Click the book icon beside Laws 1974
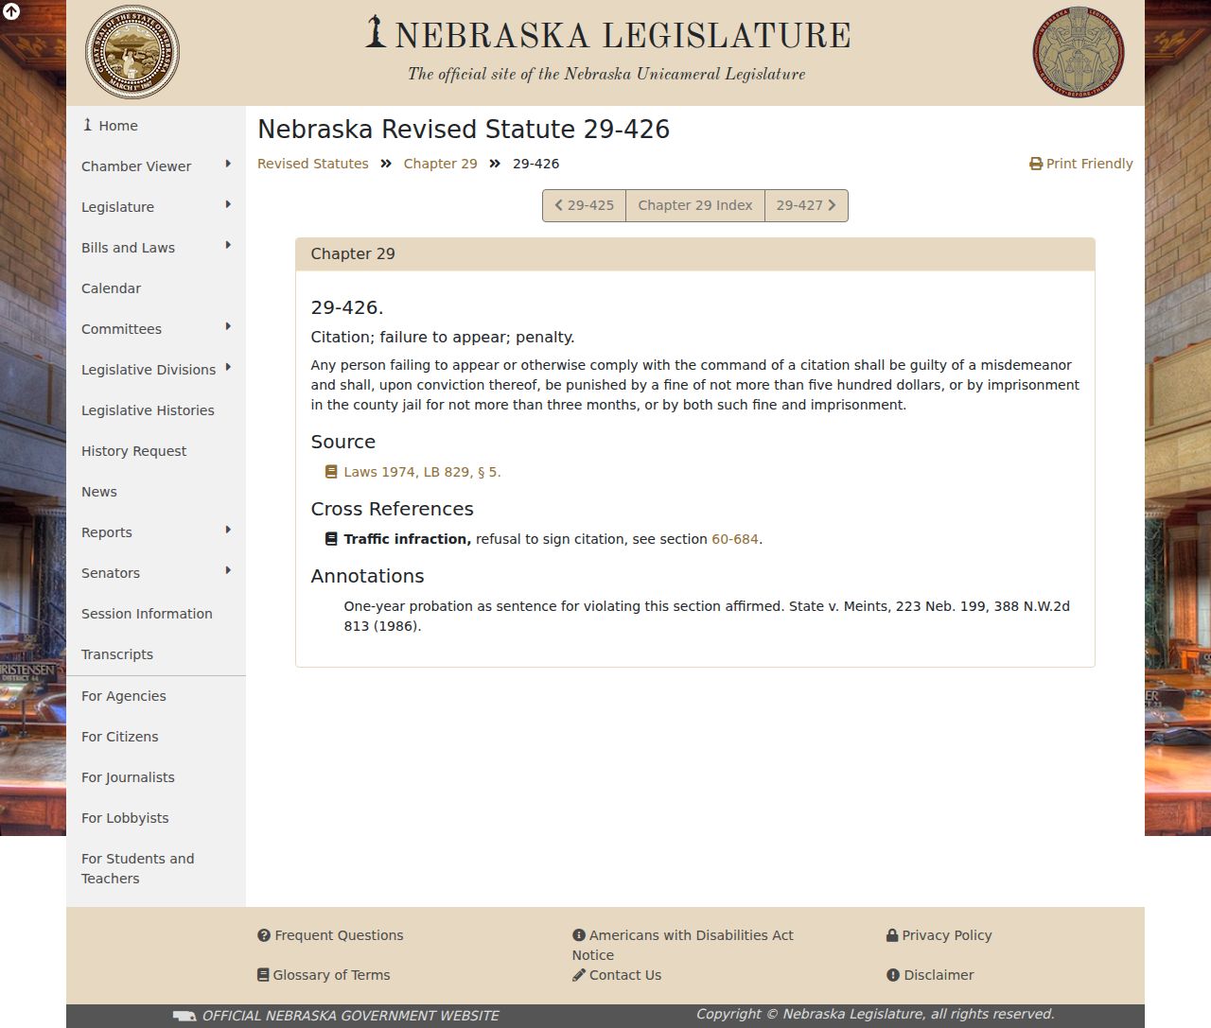The height and width of the screenshot is (1028, 1211). pos(331,472)
